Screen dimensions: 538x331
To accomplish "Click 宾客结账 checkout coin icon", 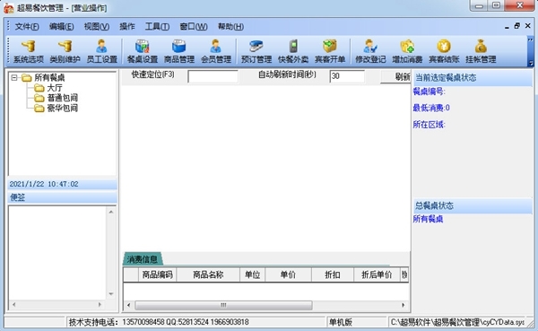I will (x=444, y=51).
